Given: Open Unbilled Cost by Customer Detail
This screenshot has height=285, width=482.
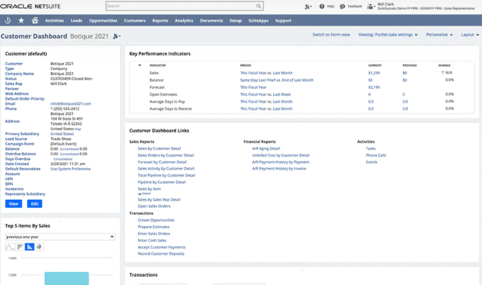Looking at the screenshot, I should (x=281, y=155).
